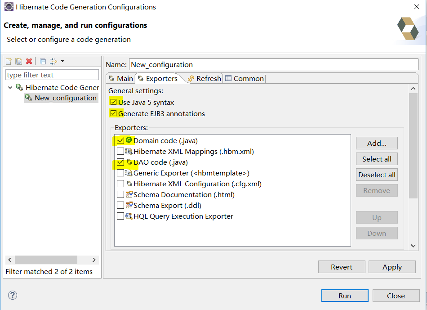This screenshot has height=310, width=427.
Task: Click the exporters panel scroll up arrow
Action: 413,88
